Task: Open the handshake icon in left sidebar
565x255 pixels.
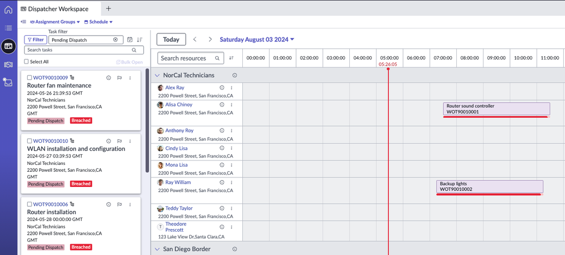Action: (8, 65)
